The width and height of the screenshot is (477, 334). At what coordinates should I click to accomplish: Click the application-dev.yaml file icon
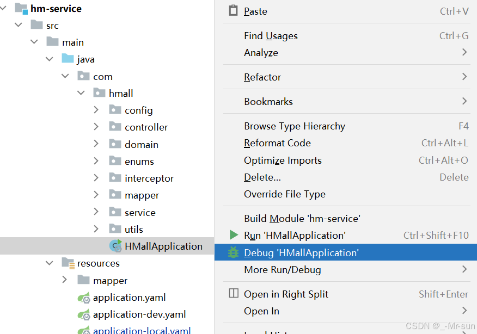(84, 314)
